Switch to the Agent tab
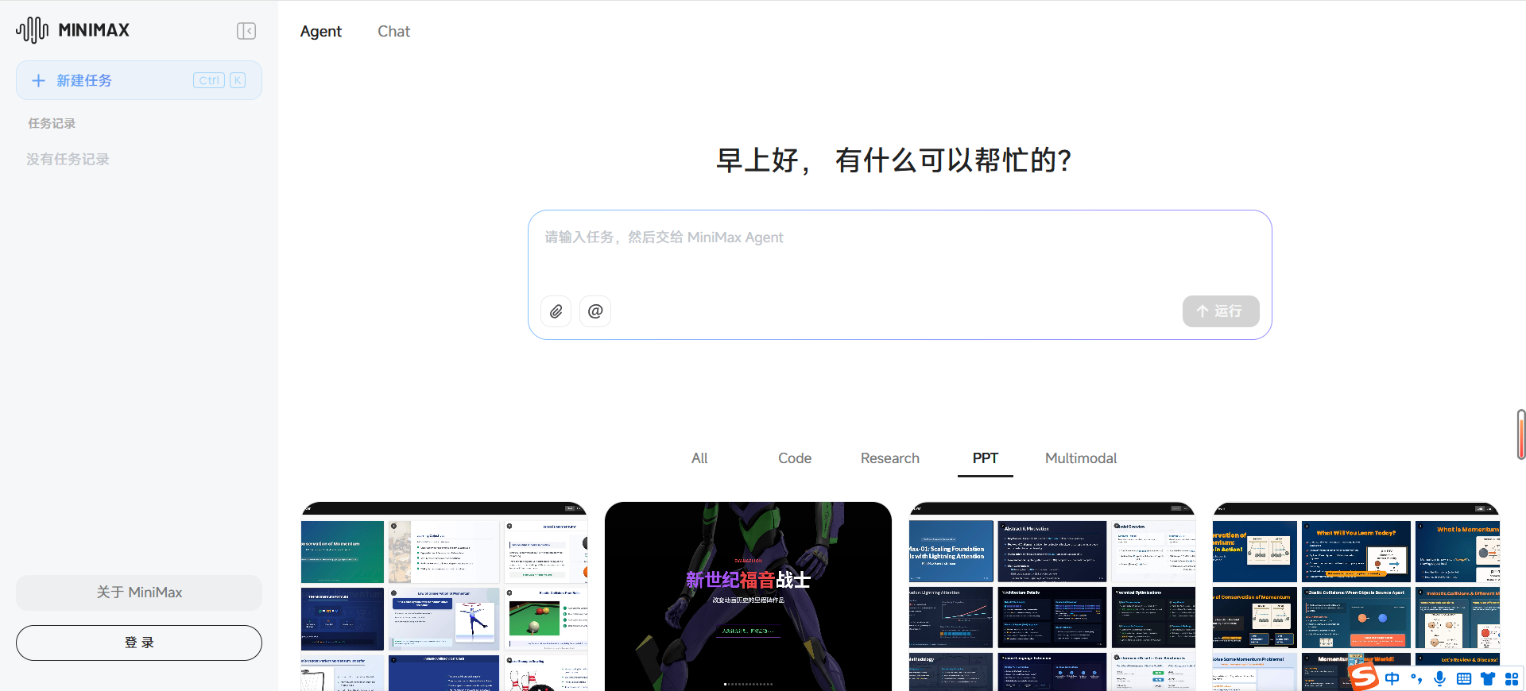This screenshot has width=1526, height=691. [x=321, y=31]
